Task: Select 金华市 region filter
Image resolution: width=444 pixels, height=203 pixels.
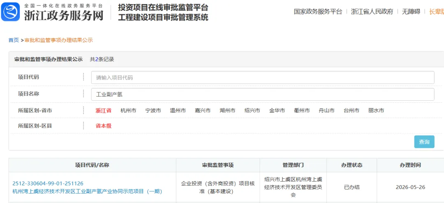Action: pos(277,111)
